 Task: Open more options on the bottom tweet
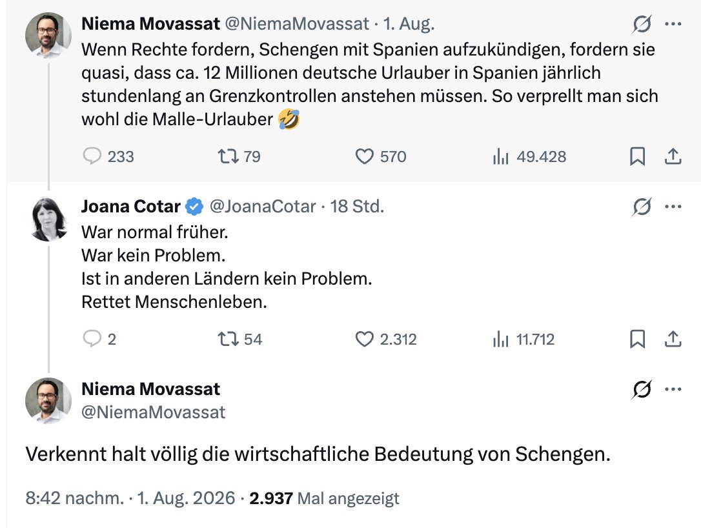pyautogui.click(x=673, y=389)
